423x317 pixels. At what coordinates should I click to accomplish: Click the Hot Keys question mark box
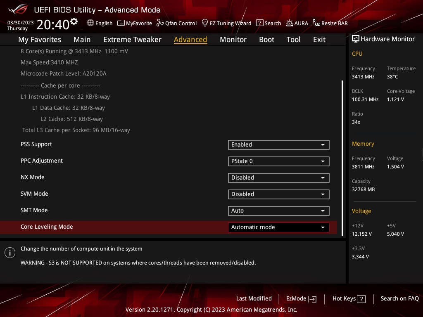(x=361, y=299)
